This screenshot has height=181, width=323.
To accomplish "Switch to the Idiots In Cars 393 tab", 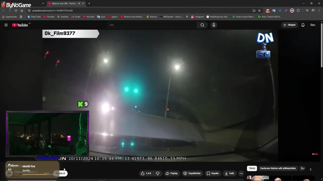I will 64,3.
